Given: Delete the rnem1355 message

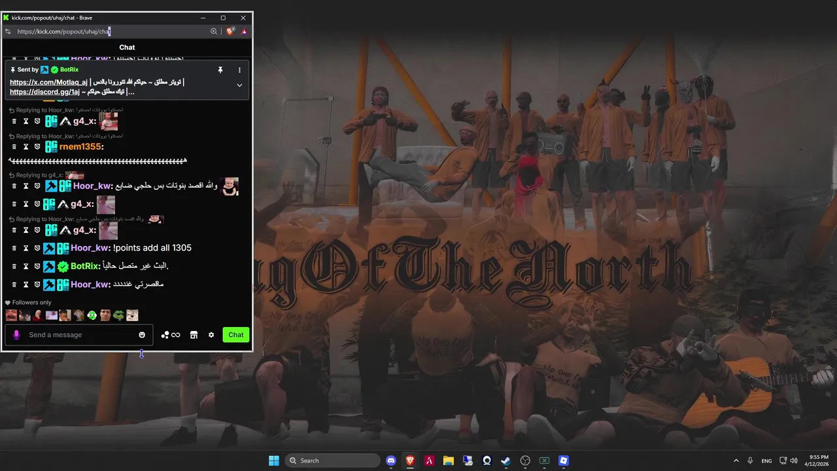Looking at the screenshot, I should pyautogui.click(x=14, y=147).
